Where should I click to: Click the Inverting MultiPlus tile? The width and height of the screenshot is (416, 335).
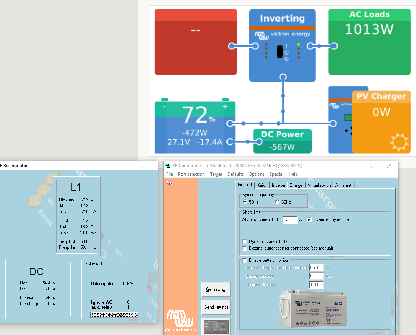tap(282, 45)
